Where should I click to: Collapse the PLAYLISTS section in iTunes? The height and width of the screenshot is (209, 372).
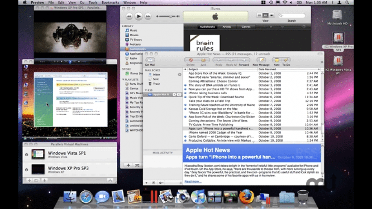tap(124, 79)
